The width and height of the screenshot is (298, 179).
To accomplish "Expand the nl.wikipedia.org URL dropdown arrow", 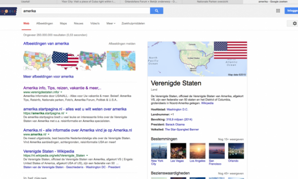I will pyautogui.click(x=87, y=156).
